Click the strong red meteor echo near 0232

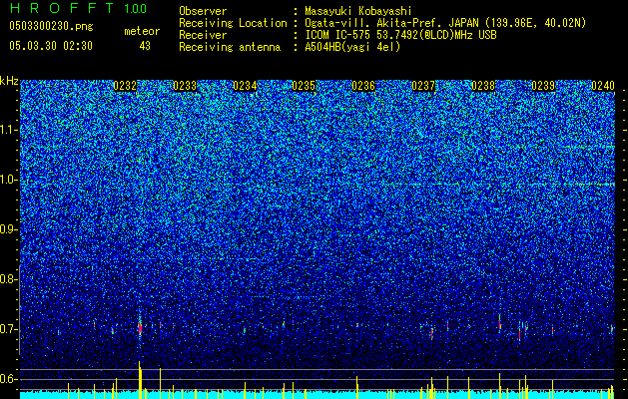pyautogui.click(x=140, y=328)
